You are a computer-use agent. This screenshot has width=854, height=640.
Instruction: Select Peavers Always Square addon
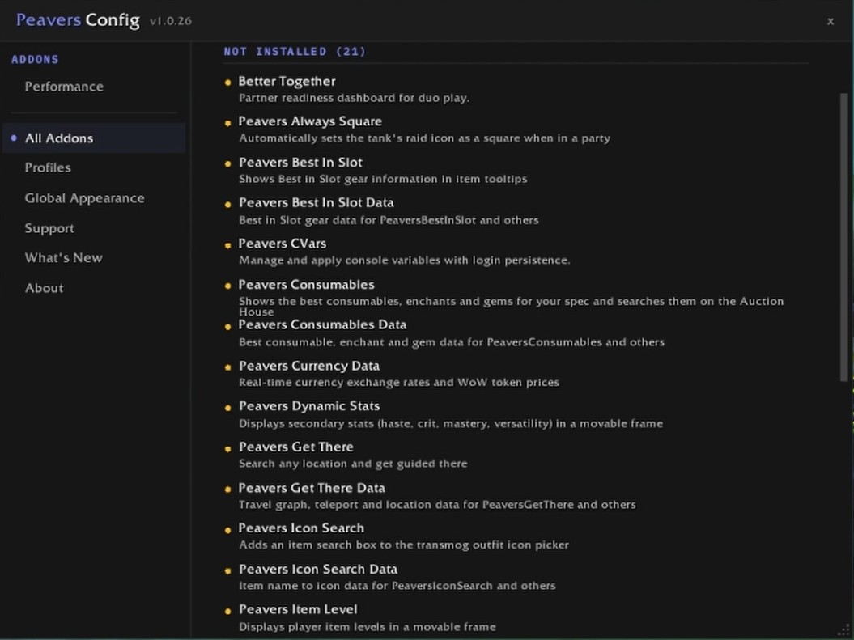point(310,121)
